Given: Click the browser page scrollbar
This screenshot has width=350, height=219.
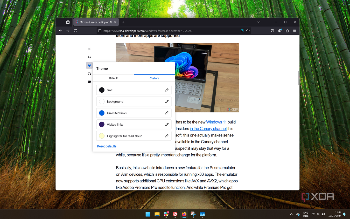Looking at the screenshot, I should (299, 78).
